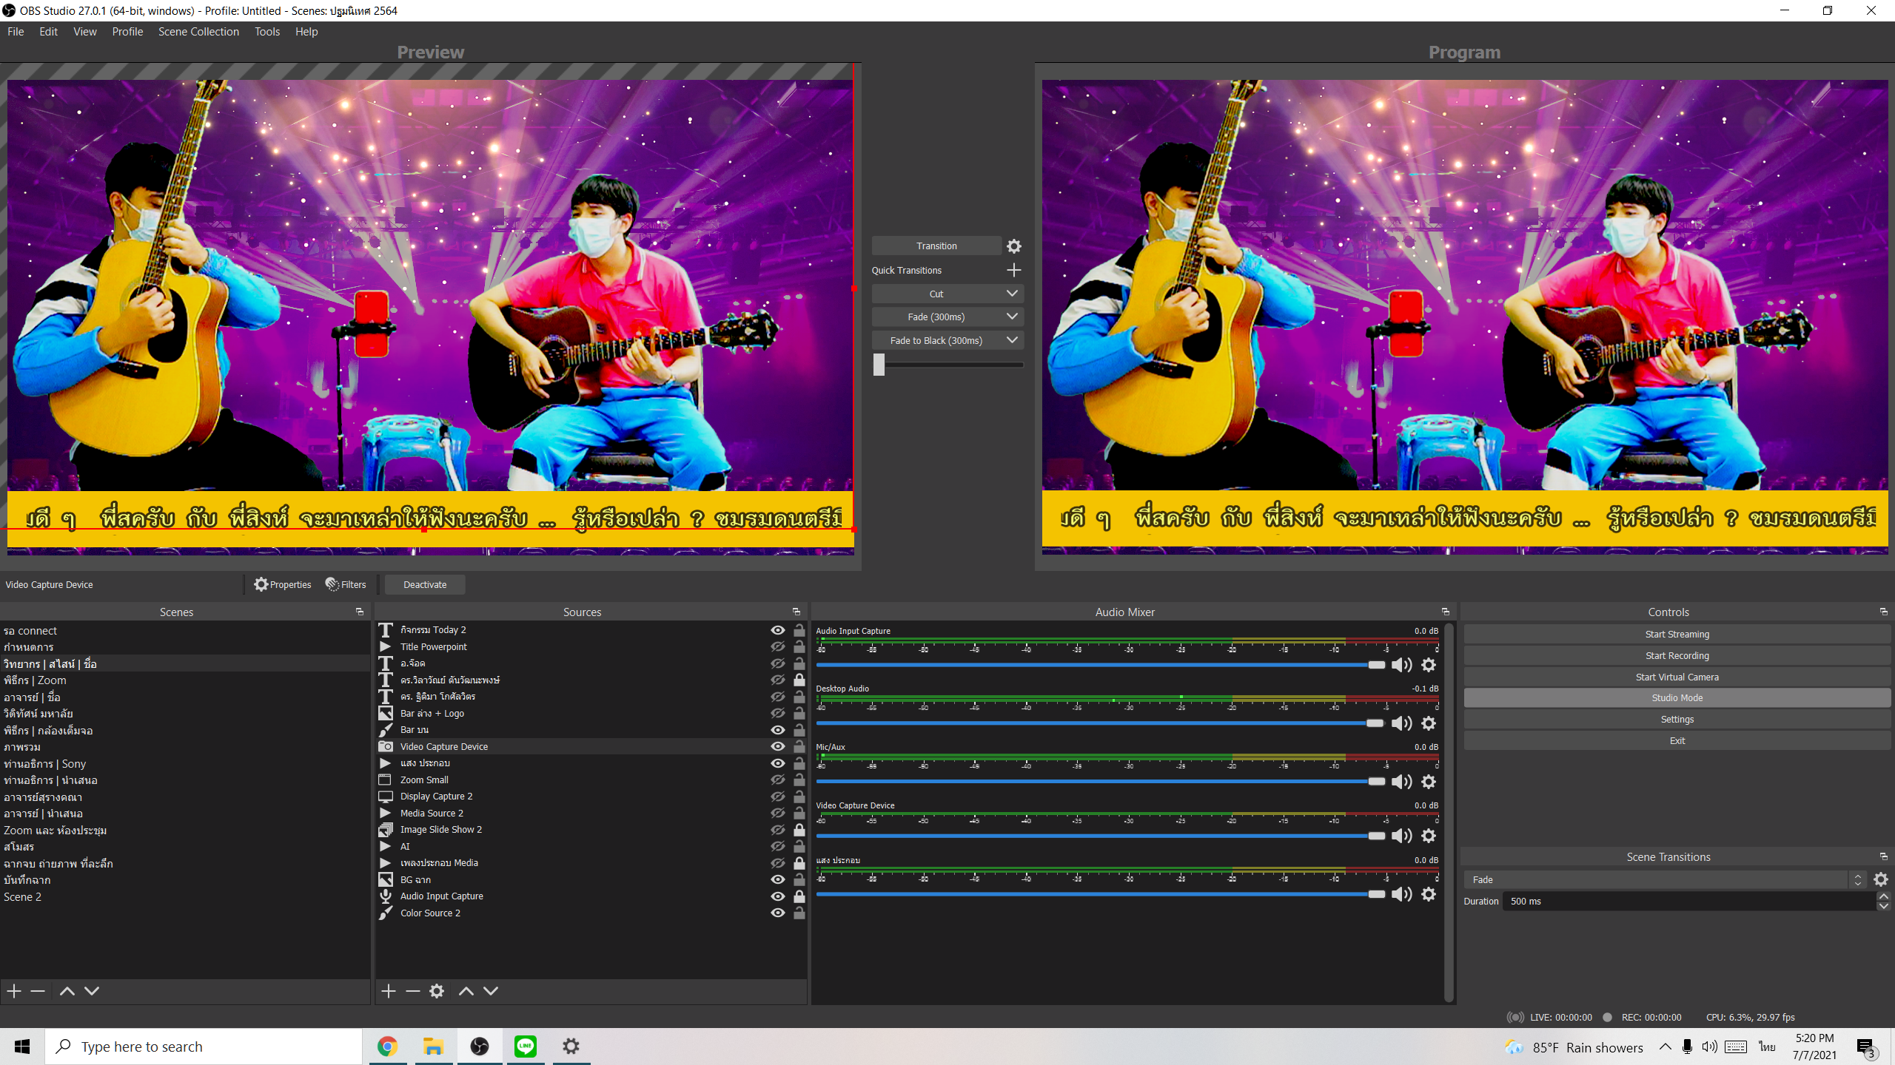
Task: Click Start Recording button
Action: pyautogui.click(x=1677, y=656)
